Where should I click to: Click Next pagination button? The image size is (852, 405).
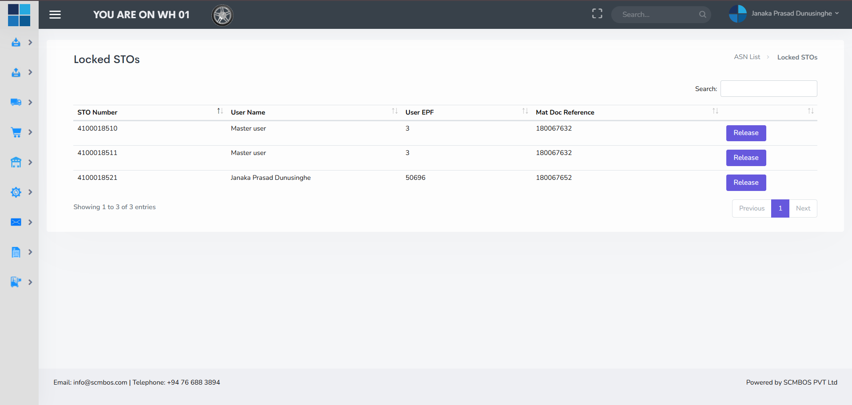click(x=803, y=208)
